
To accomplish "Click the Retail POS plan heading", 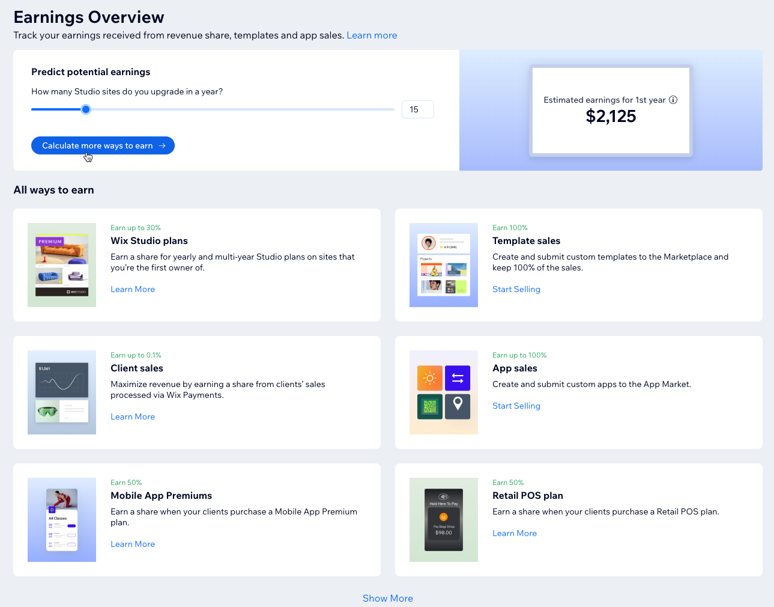I will (528, 496).
